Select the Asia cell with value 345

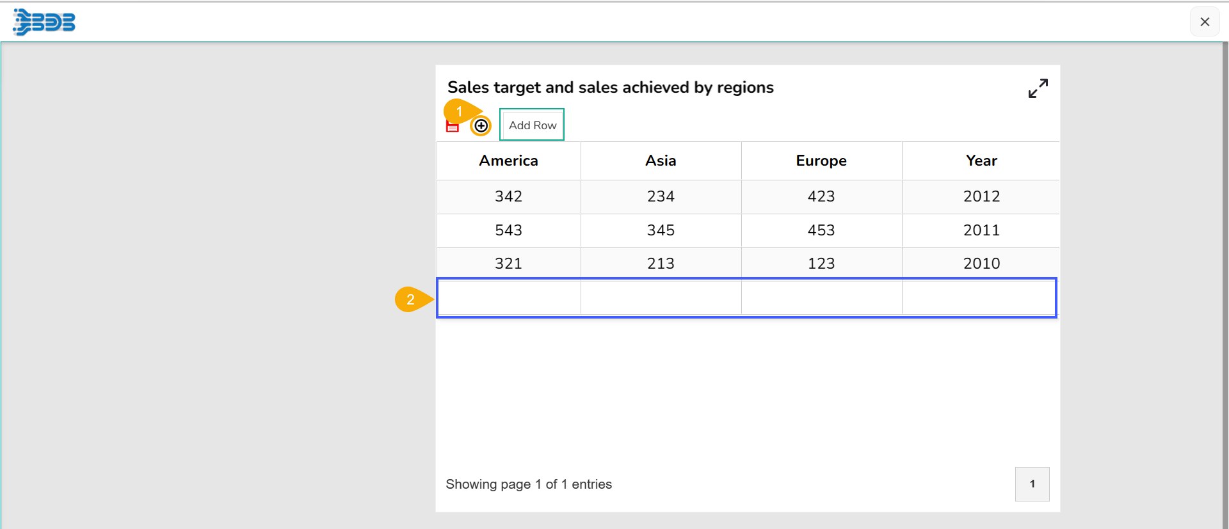tap(661, 230)
